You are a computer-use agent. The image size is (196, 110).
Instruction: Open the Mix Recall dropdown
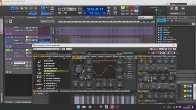tap(177, 13)
